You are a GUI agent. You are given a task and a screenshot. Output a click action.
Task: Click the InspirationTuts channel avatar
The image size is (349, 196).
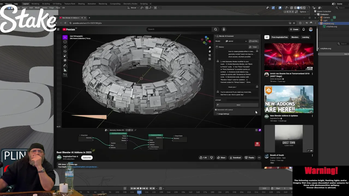pos(59,157)
